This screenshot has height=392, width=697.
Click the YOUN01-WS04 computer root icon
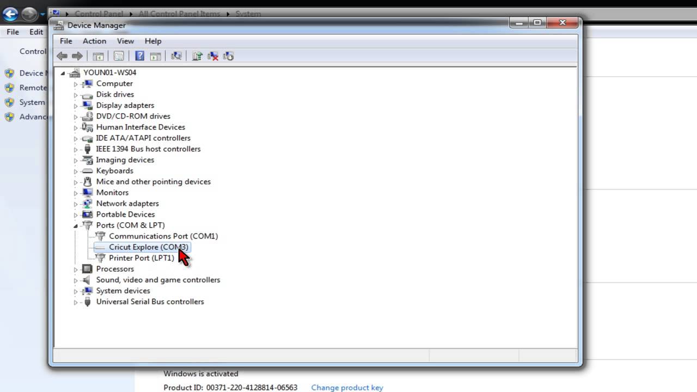coord(75,72)
